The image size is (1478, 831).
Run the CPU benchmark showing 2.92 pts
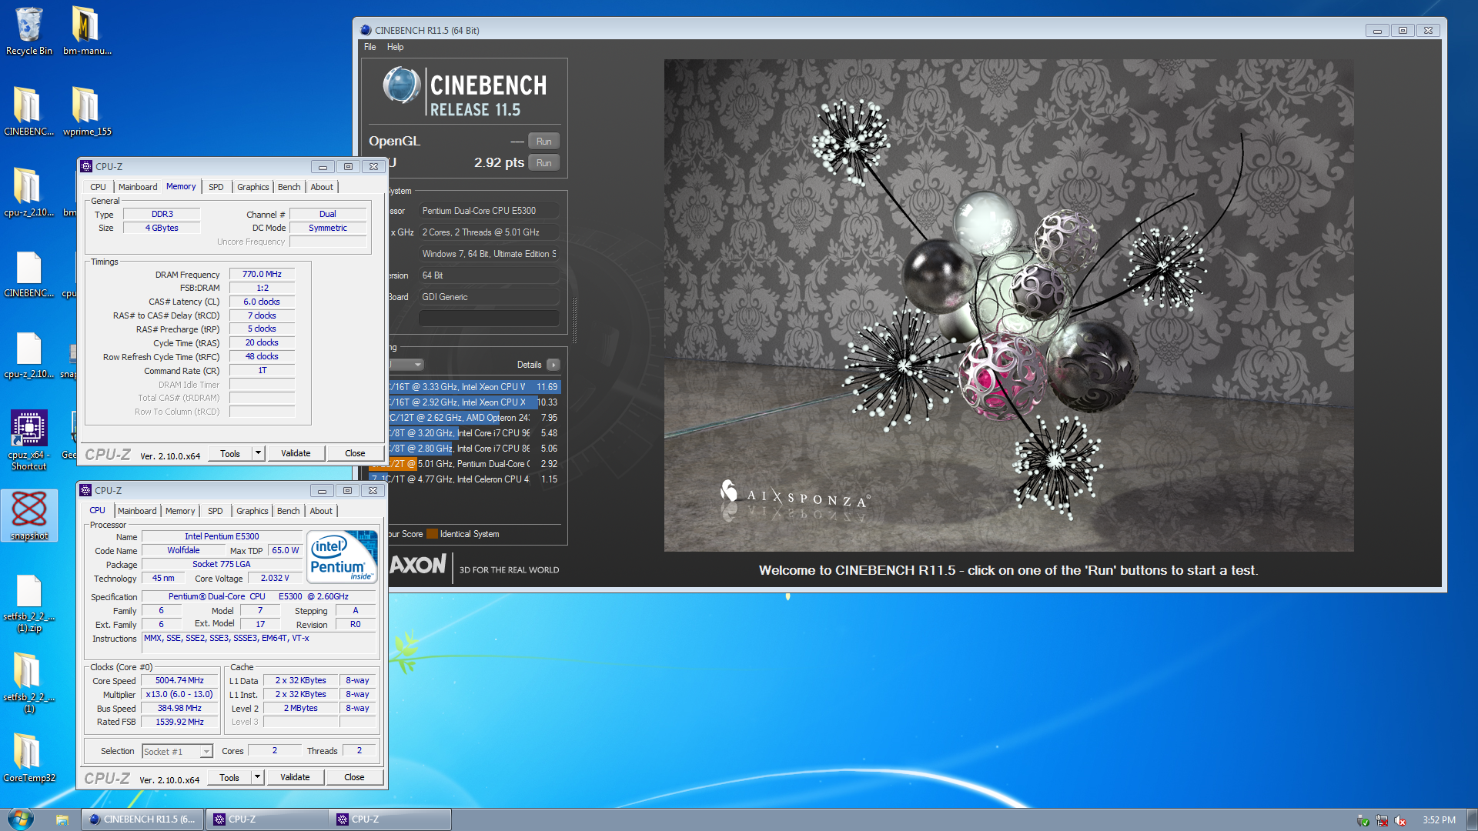544,163
